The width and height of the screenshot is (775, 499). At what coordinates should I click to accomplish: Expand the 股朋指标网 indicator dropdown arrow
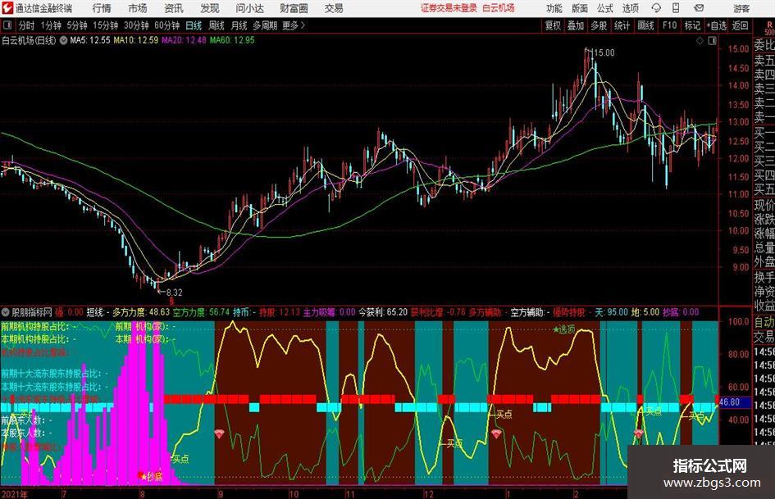coord(6,312)
